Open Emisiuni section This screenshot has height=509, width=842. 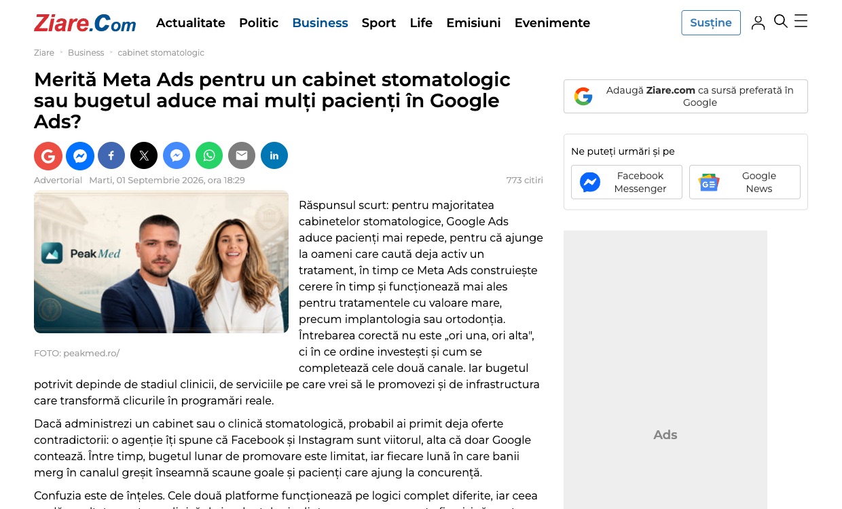[x=473, y=23]
